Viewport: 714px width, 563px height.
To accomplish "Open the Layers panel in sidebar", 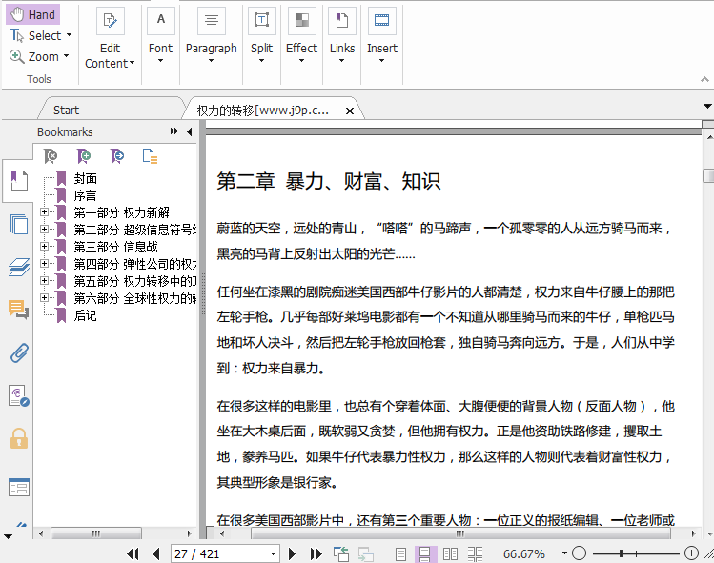I will [x=18, y=268].
